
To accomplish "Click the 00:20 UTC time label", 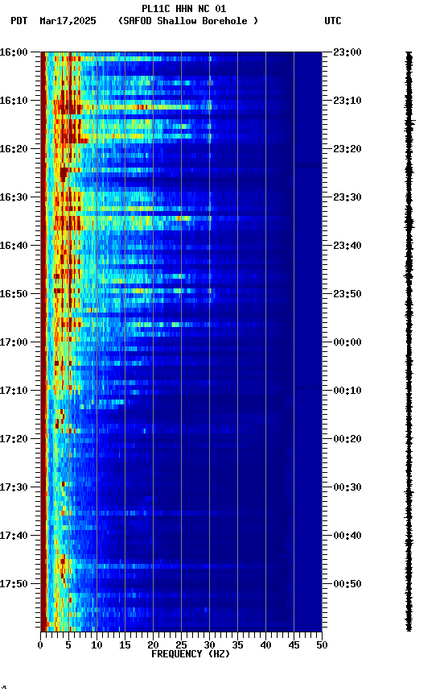I will pos(347,440).
